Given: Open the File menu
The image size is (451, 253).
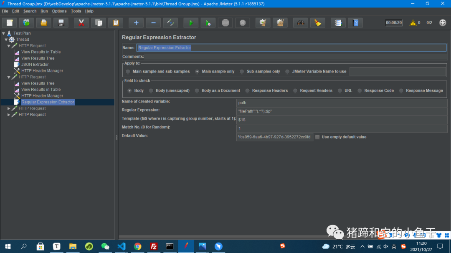Looking at the screenshot, I should pos(5,11).
